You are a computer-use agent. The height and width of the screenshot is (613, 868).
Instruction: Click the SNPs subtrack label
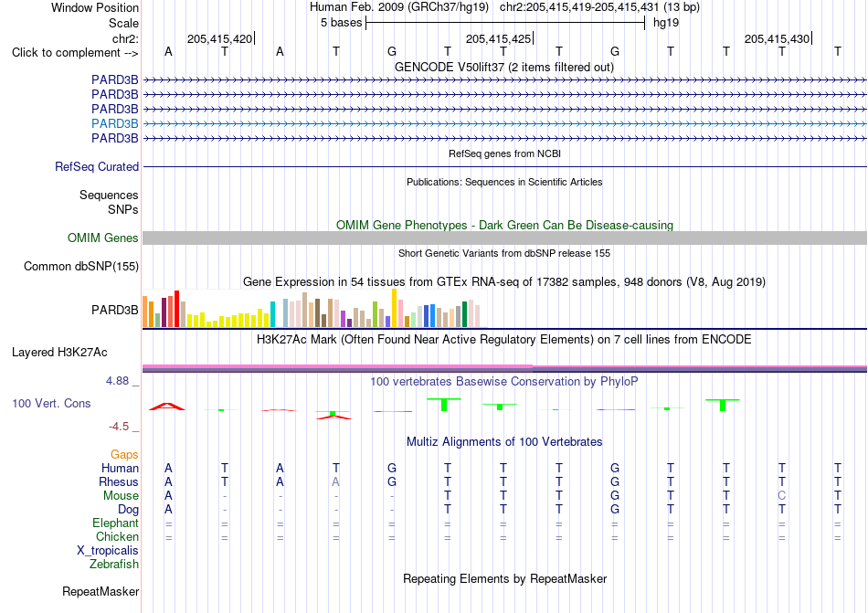pyautogui.click(x=123, y=210)
